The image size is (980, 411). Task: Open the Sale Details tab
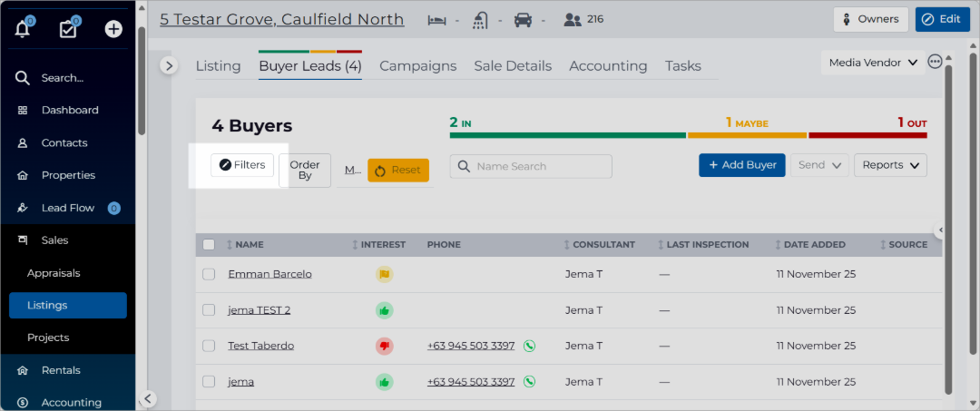pyautogui.click(x=513, y=65)
